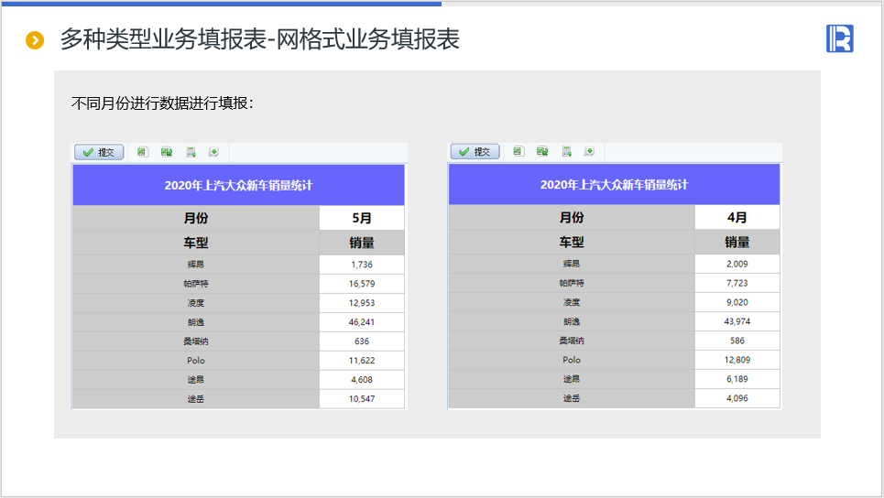Click 辉昂 row label in 5月 form
Viewport: 884px width, 498px height.
pos(196,265)
